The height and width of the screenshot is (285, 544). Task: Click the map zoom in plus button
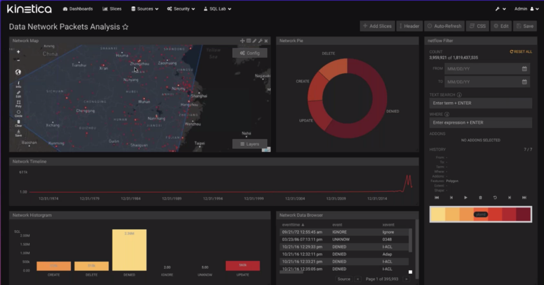coord(19,52)
